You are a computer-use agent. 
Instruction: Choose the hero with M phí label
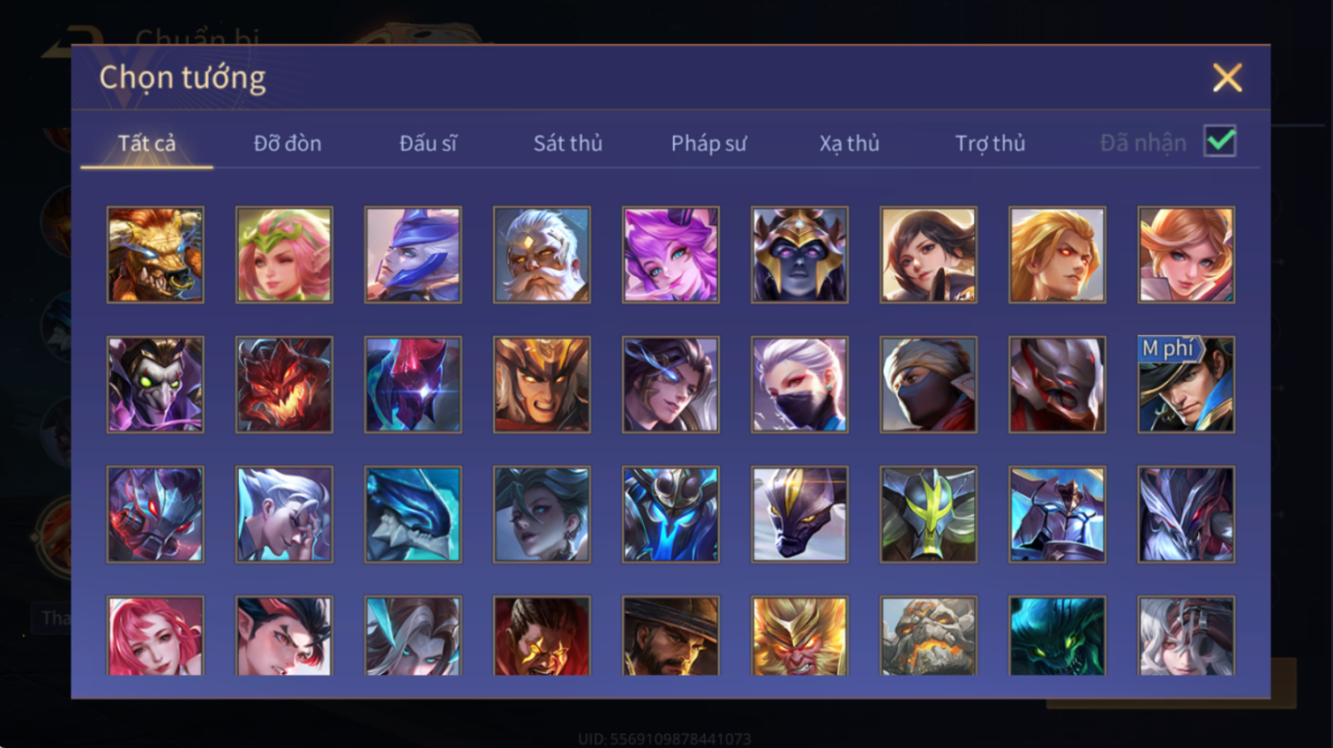1186,385
